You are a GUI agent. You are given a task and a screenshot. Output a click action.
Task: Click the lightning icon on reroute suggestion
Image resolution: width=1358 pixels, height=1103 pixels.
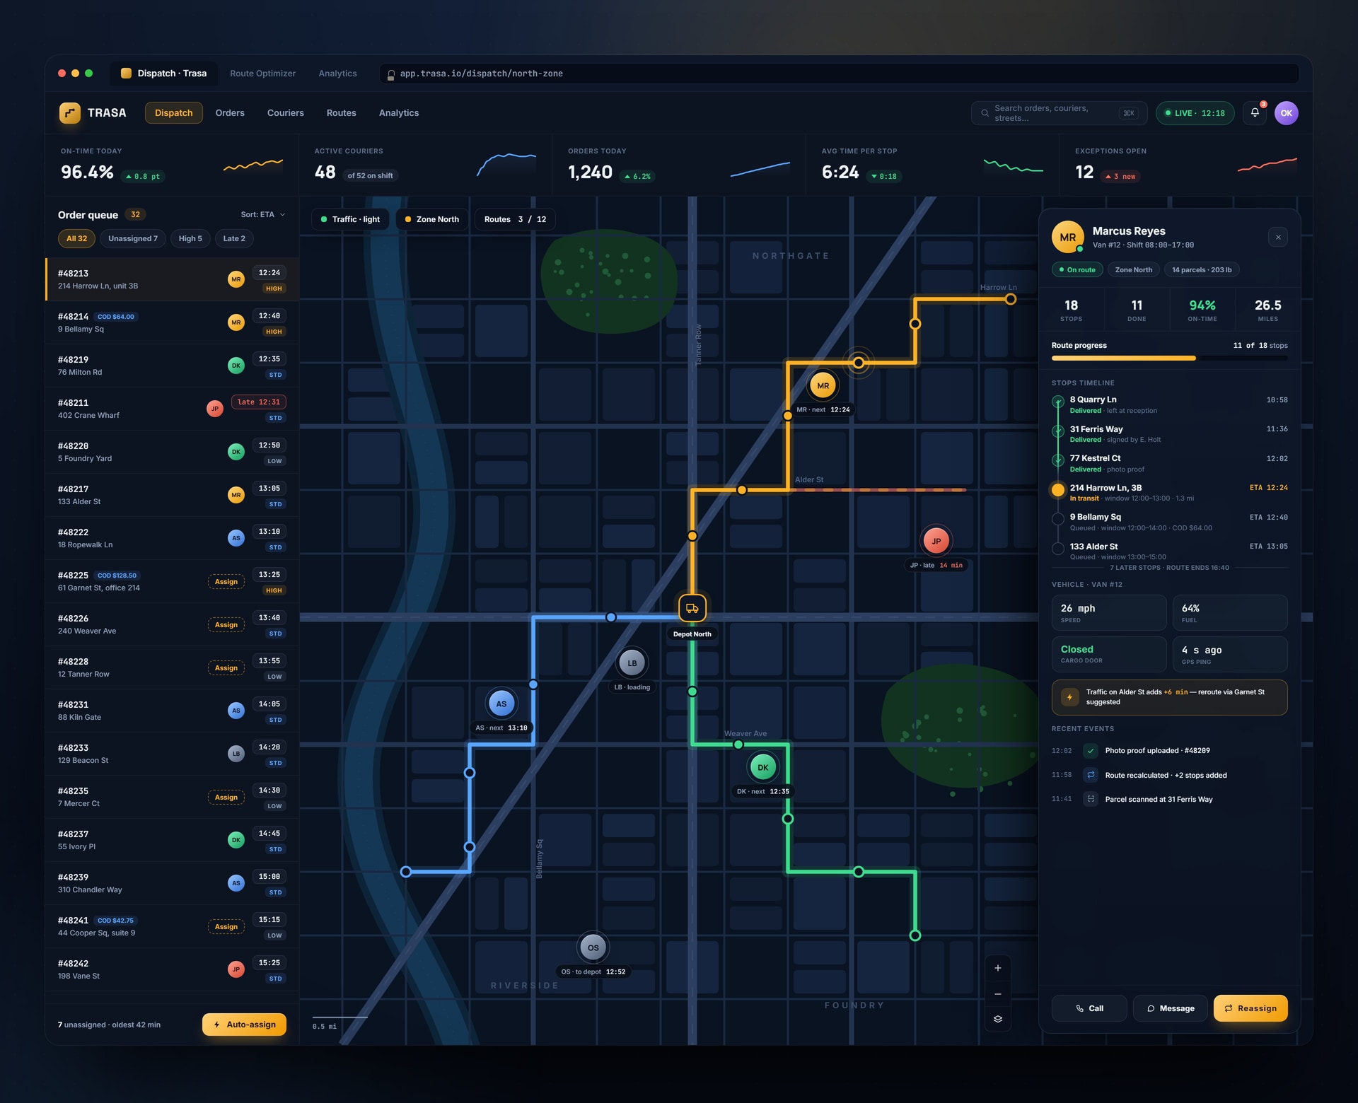pos(1069,697)
